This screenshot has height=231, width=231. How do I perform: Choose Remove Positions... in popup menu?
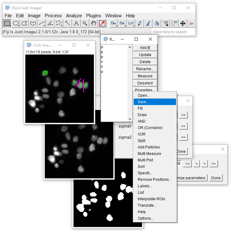tap(155, 180)
